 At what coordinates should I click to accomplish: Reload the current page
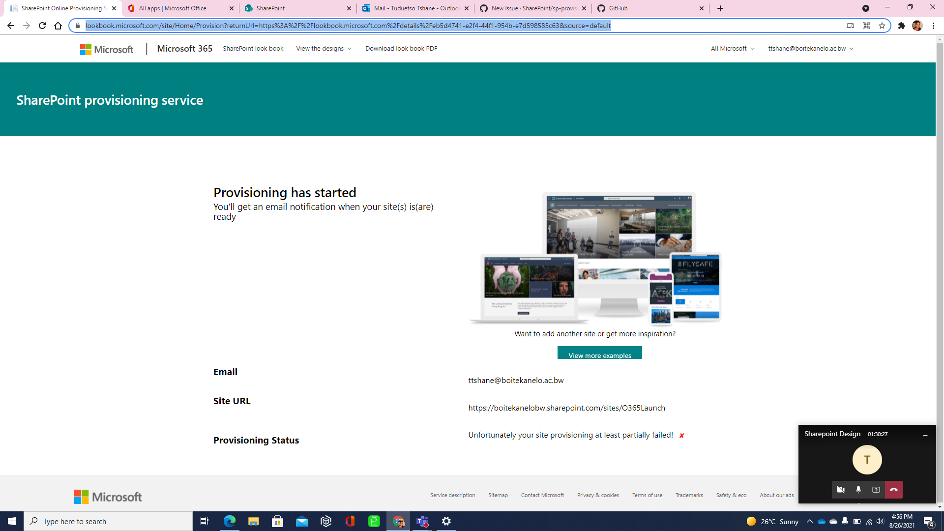tap(42, 26)
